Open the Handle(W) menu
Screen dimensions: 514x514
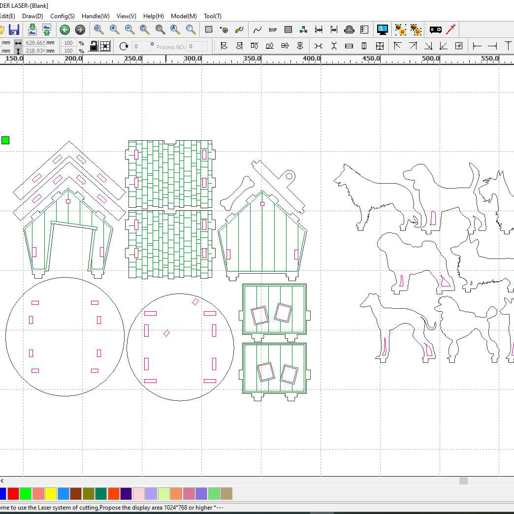(96, 16)
